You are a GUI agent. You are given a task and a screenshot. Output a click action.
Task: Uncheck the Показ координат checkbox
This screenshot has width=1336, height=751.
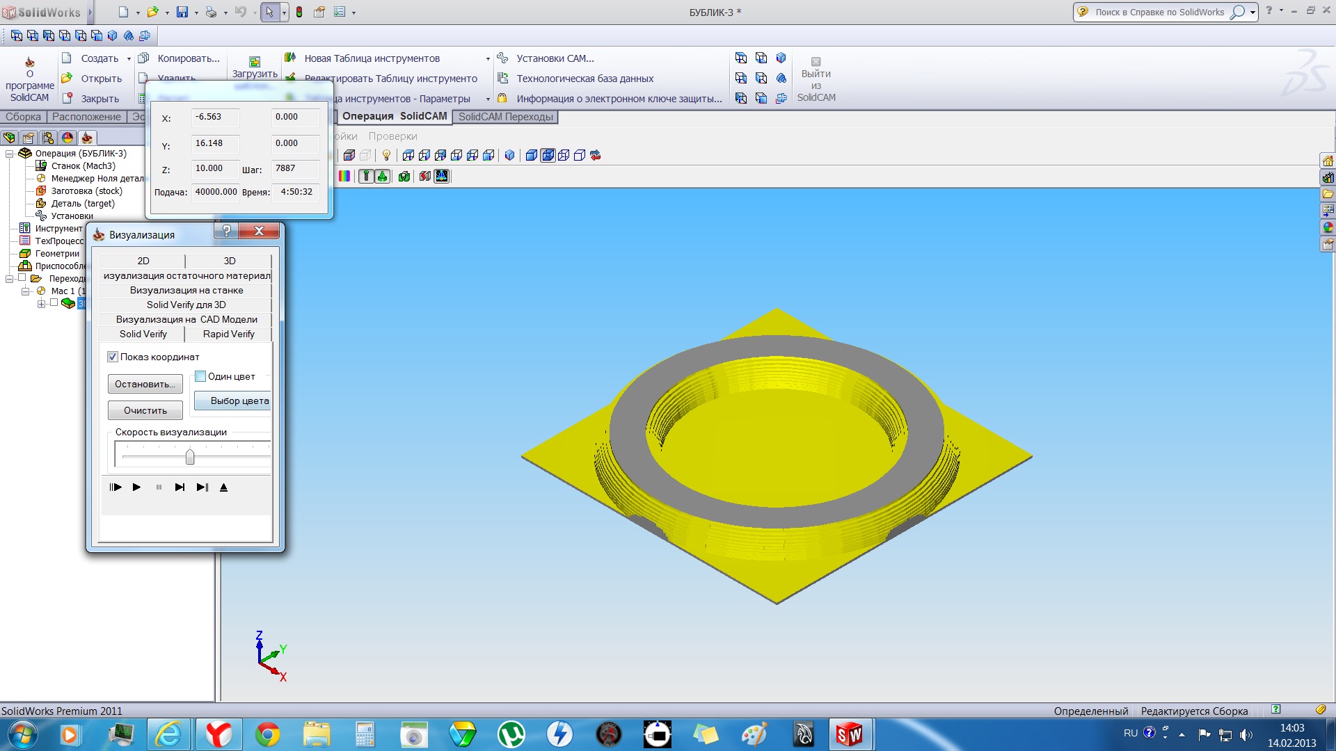coord(113,357)
